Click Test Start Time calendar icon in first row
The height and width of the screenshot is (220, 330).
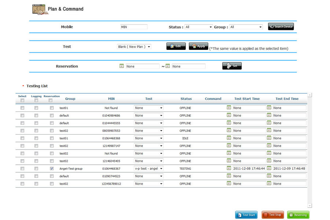click(x=229, y=108)
